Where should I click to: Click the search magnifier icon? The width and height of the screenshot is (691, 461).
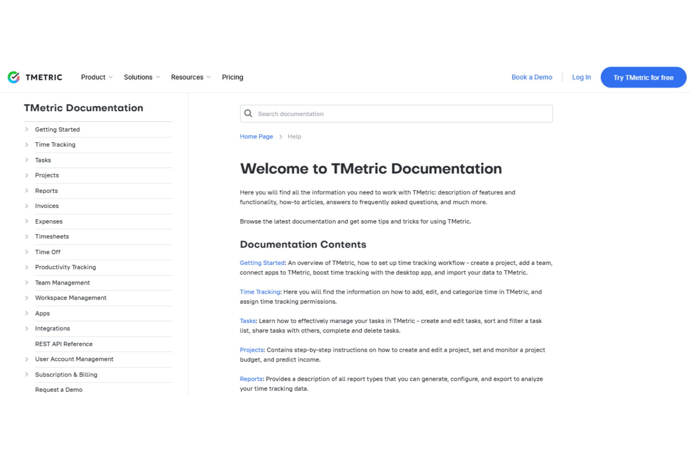[x=248, y=113]
